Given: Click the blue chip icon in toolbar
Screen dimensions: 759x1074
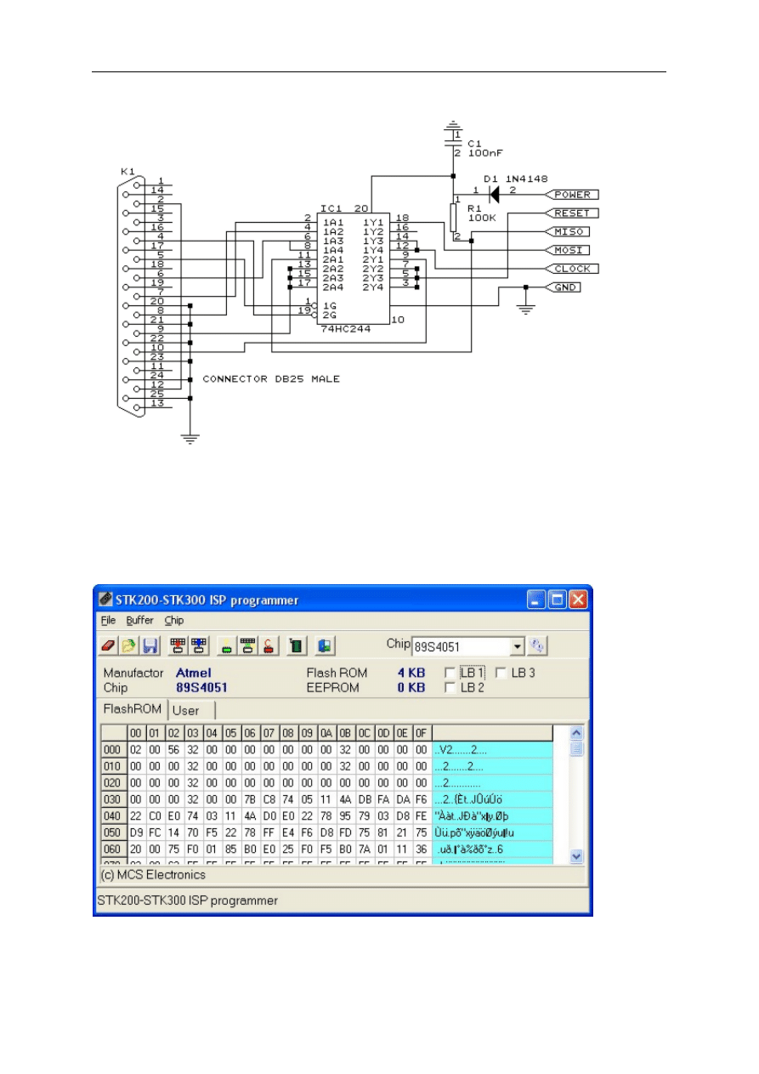Looking at the screenshot, I should (x=197, y=646).
